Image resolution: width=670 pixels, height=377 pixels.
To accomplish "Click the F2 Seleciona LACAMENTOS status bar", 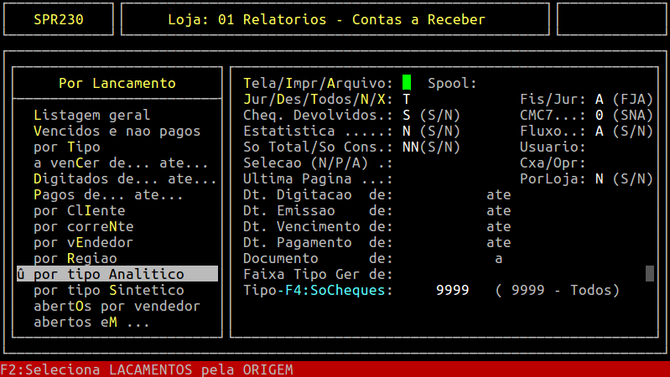I will (x=147, y=369).
